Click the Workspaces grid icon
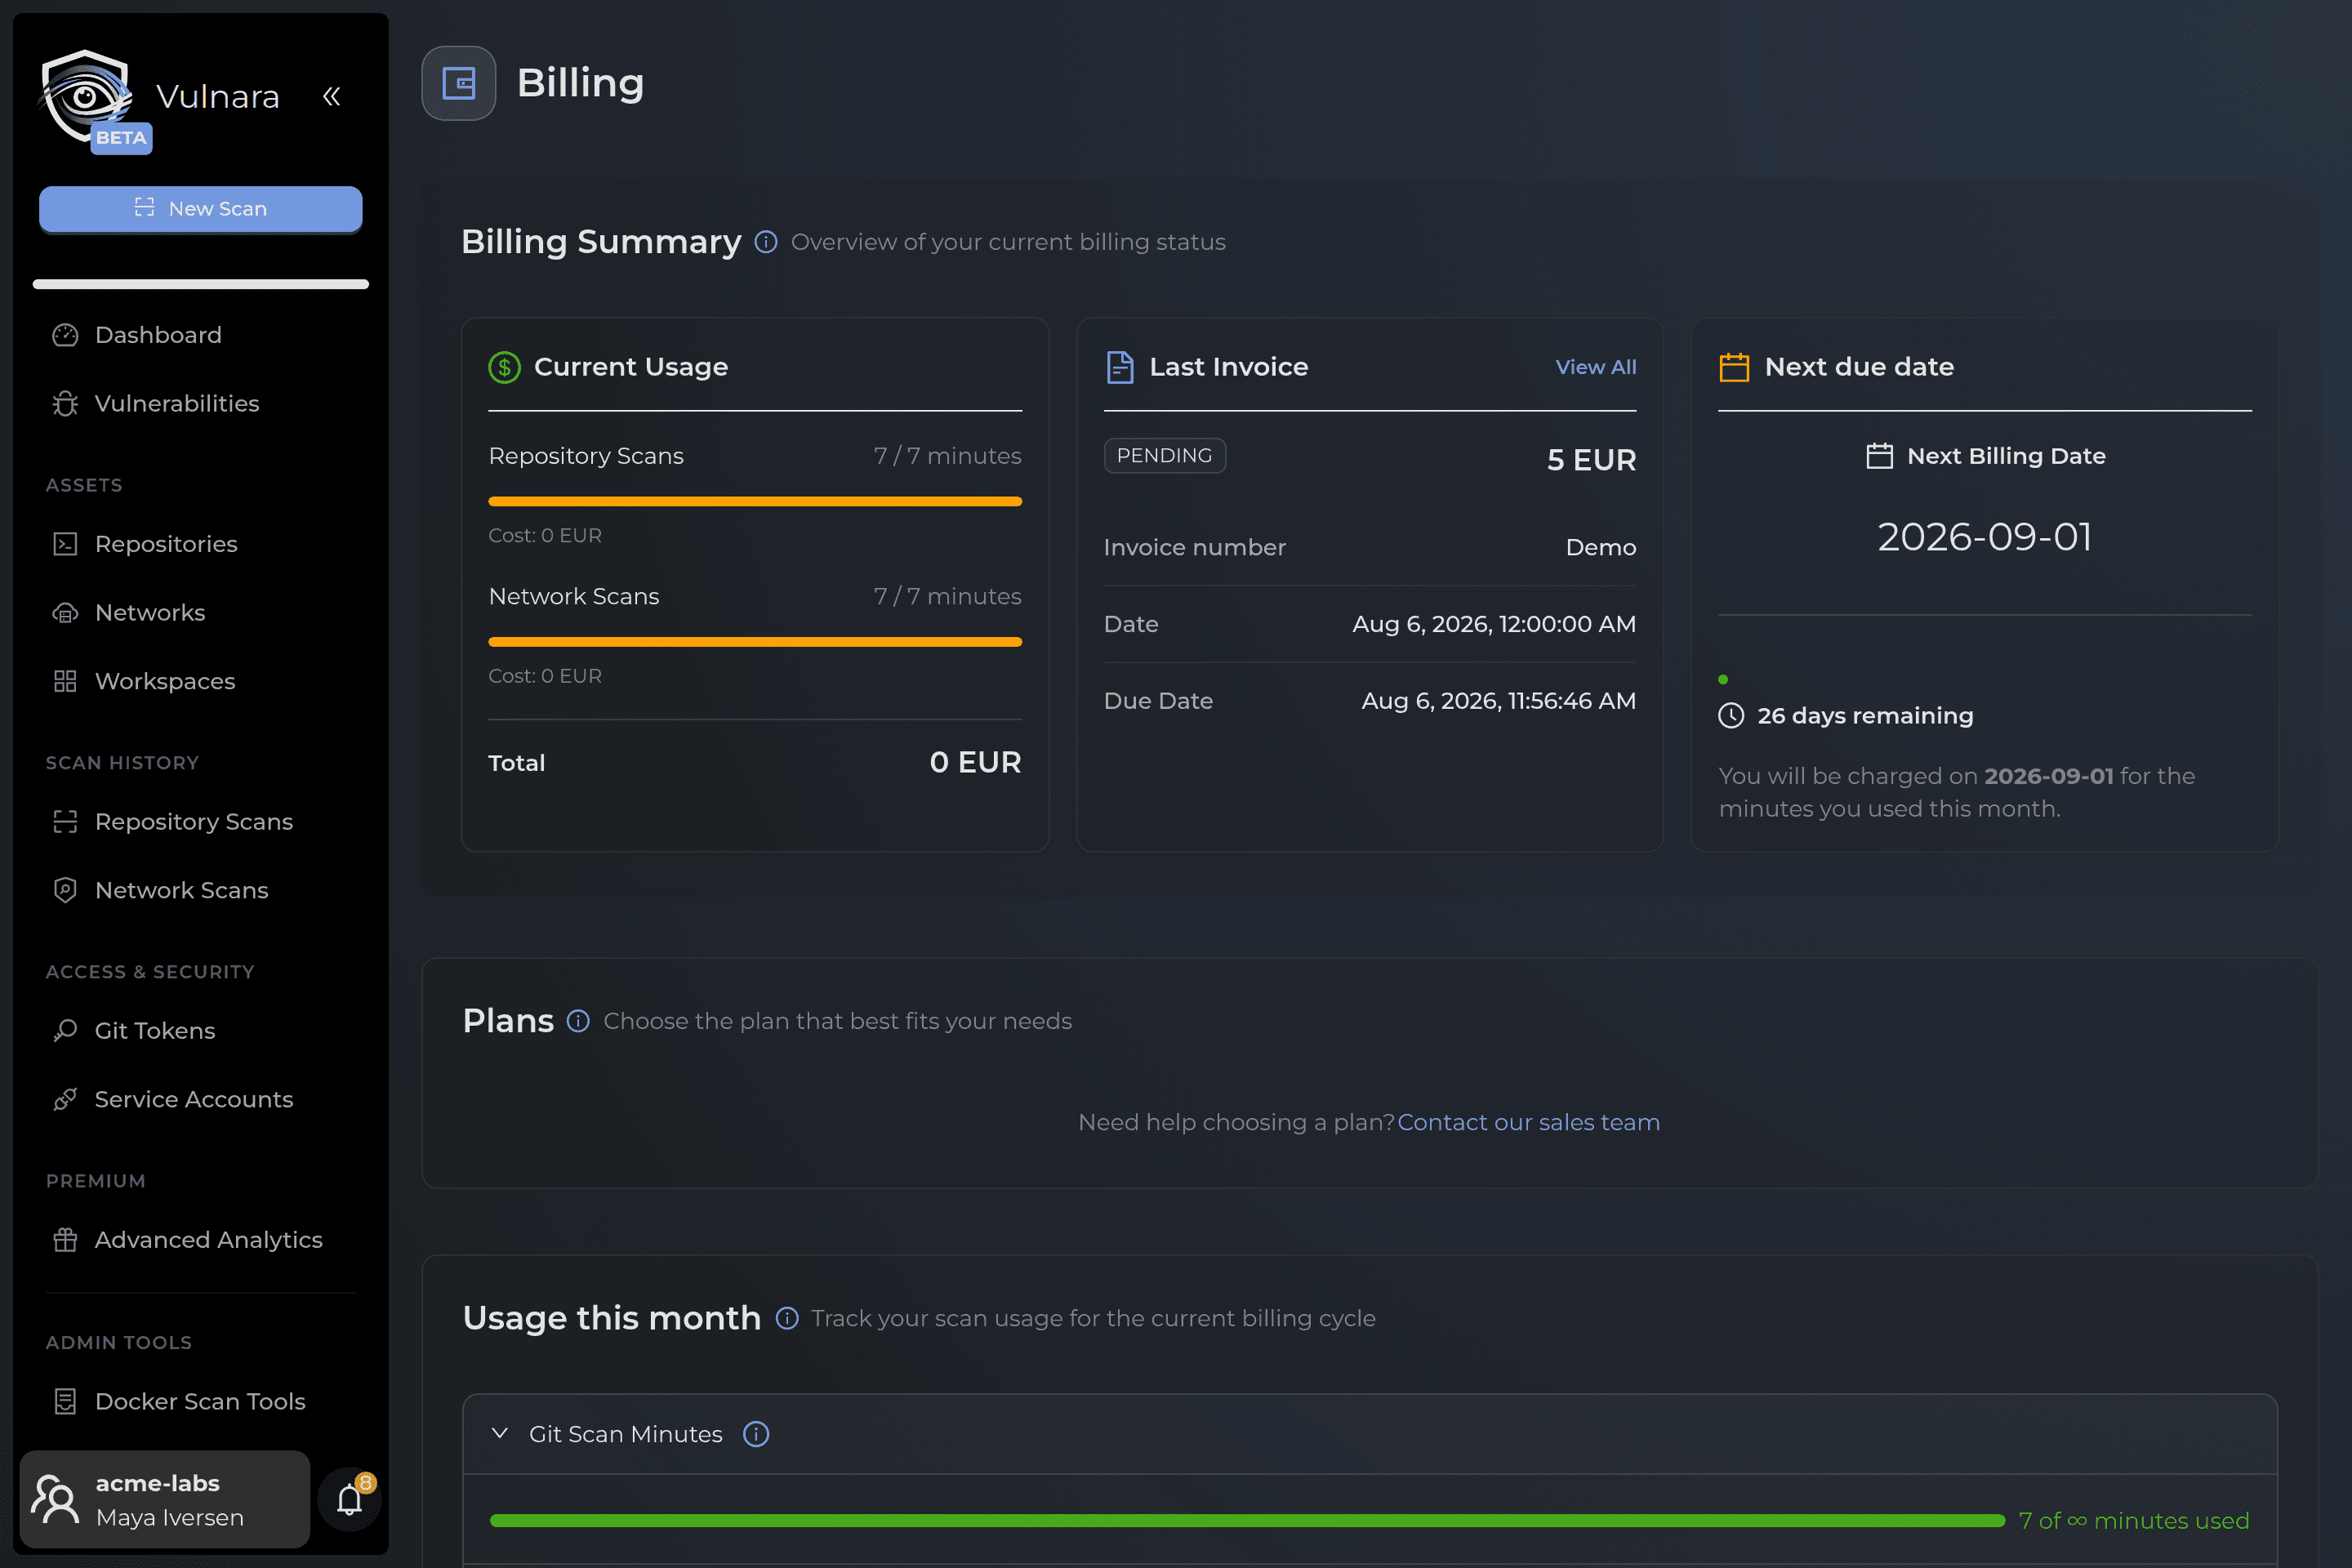 pos(65,681)
